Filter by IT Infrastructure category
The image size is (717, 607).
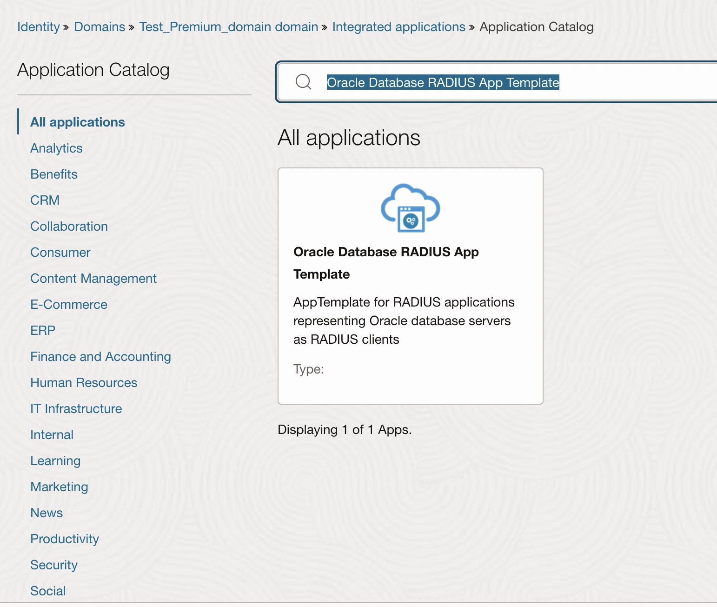[x=76, y=408]
